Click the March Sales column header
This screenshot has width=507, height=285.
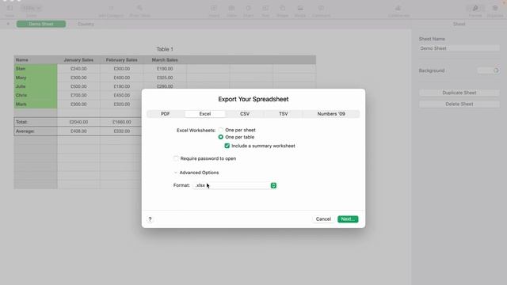(165, 60)
